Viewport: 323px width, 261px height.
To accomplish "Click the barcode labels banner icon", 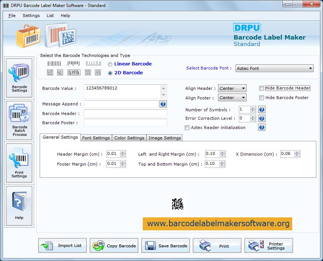I will tap(60, 35).
